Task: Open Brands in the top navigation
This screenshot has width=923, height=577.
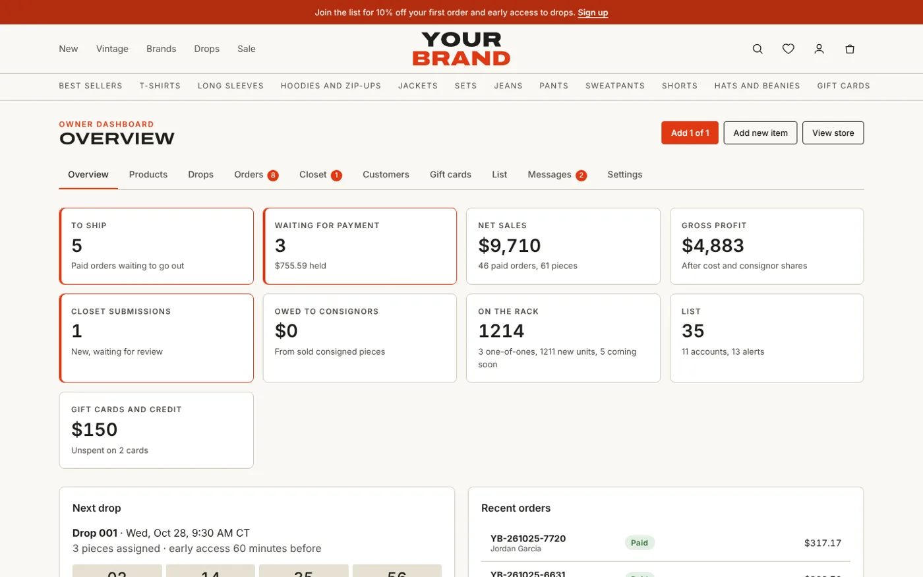Action: (161, 49)
